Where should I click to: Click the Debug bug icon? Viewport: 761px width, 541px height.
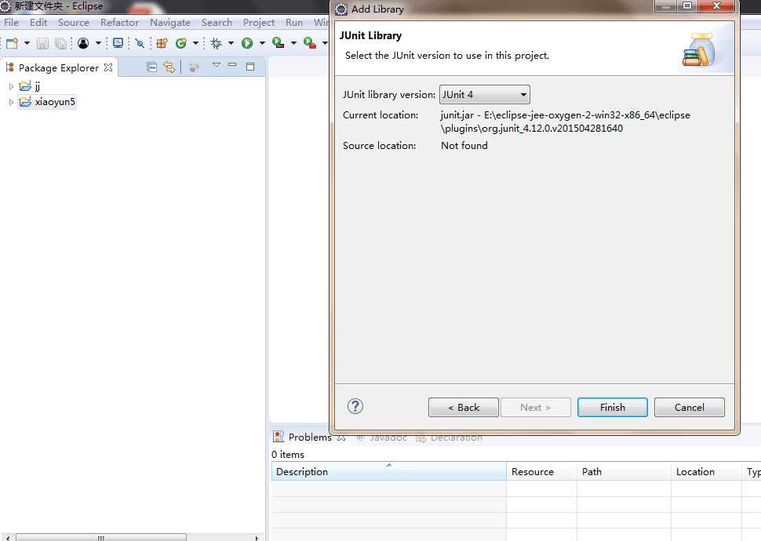[x=217, y=43]
